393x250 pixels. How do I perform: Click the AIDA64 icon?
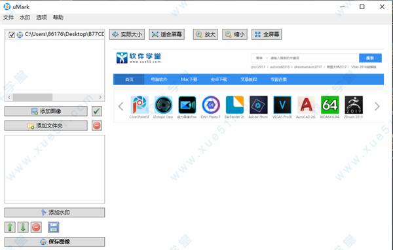330,105
